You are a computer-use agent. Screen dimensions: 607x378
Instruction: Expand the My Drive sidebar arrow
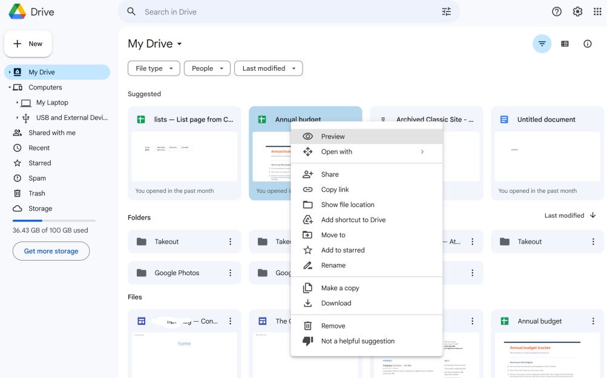[x=9, y=72]
